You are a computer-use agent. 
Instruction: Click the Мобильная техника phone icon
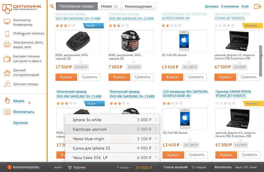coord(7,34)
